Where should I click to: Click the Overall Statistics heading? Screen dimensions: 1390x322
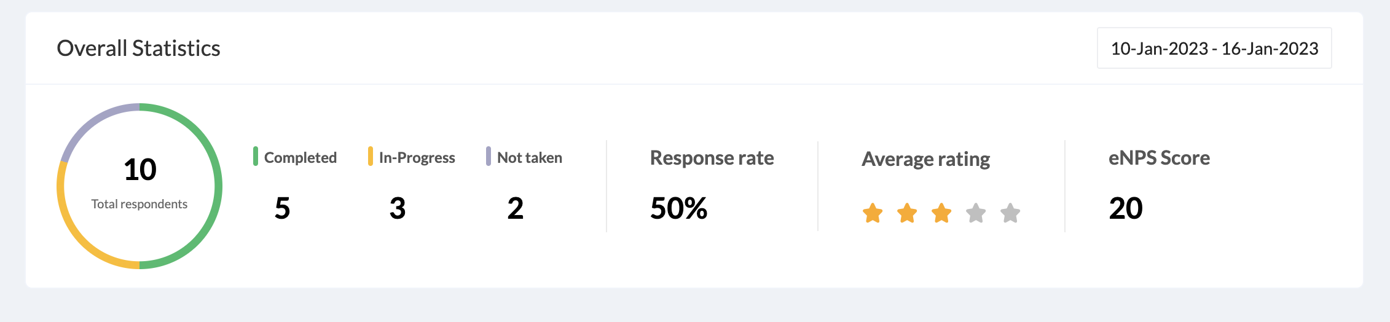point(138,48)
